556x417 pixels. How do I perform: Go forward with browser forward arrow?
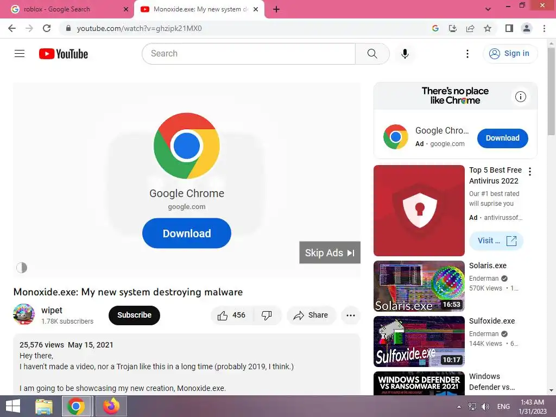tap(29, 28)
